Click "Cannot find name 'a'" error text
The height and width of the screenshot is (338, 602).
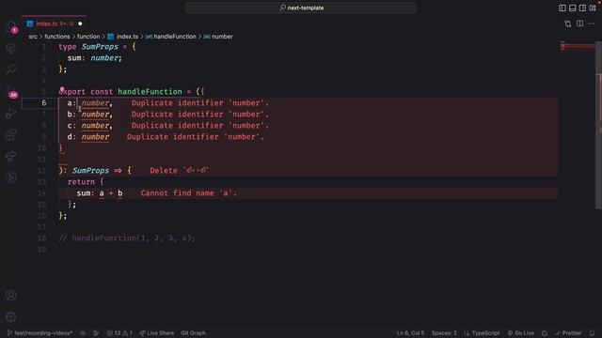point(188,193)
